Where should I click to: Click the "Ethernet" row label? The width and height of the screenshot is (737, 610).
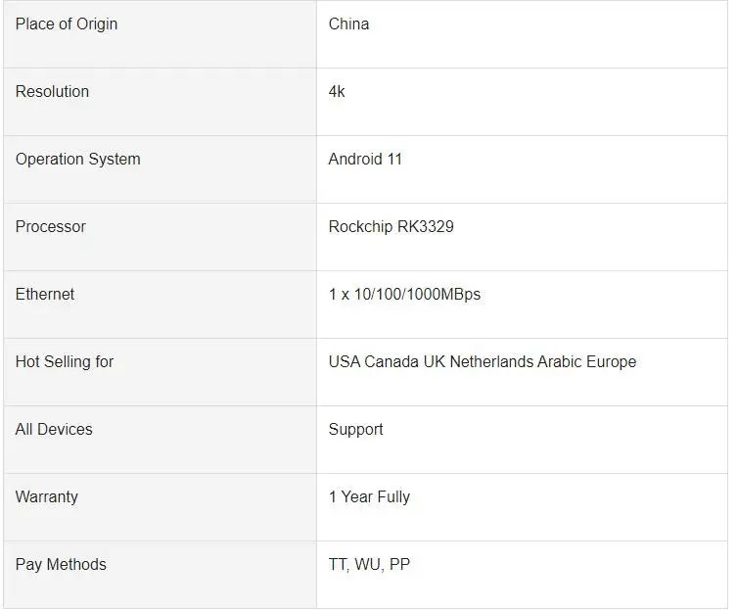click(45, 294)
